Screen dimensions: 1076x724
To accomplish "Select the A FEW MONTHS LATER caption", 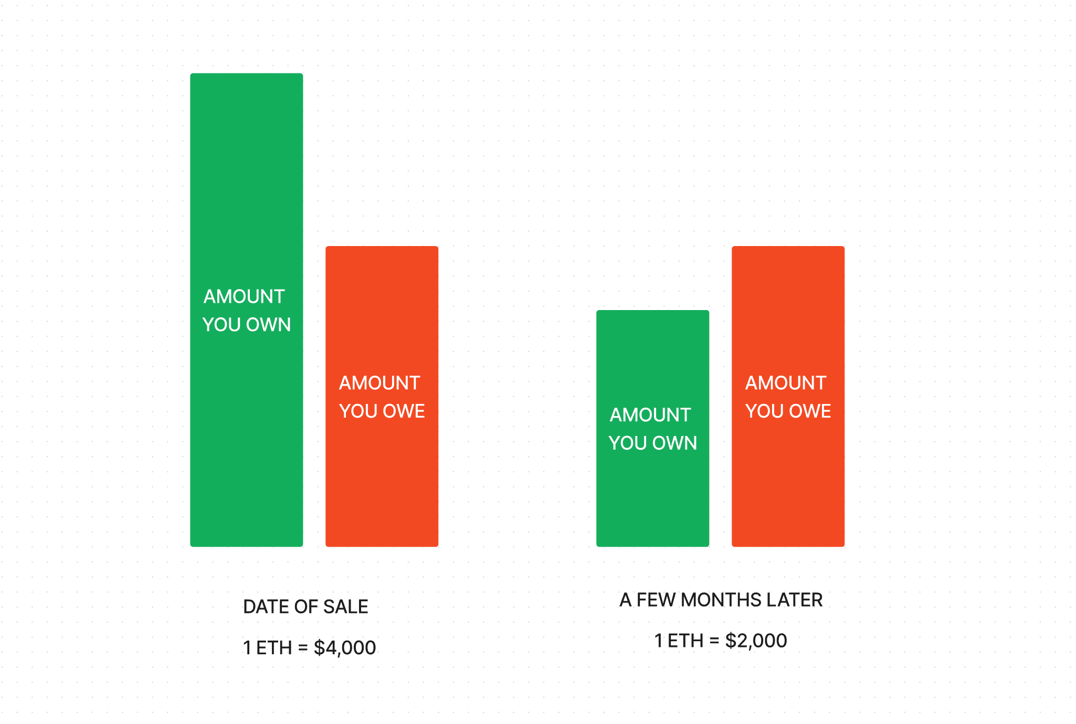I will pos(721,600).
